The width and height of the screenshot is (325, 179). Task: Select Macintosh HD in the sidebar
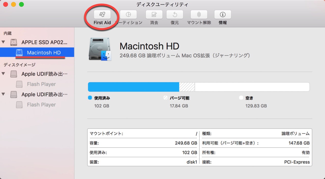pos(37,52)
